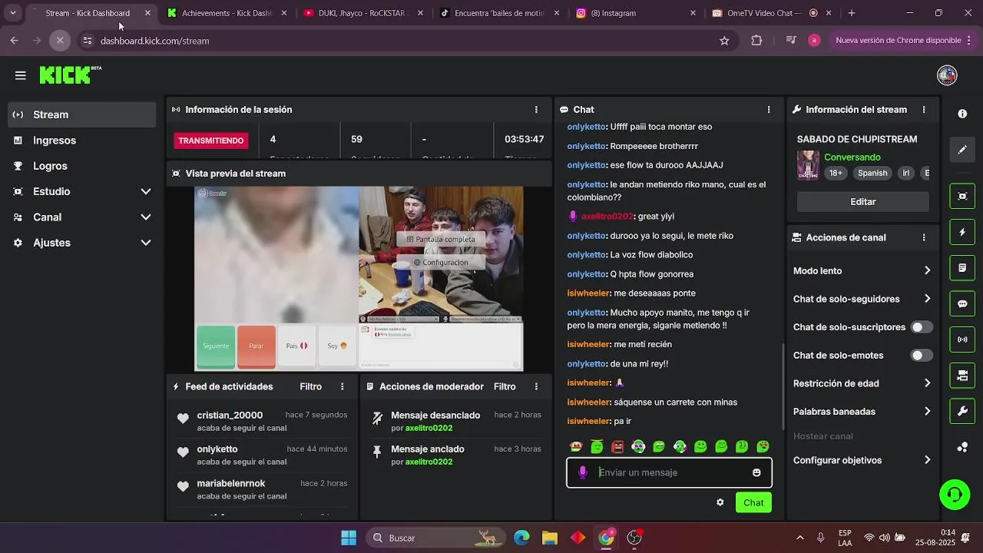Click the browser address bar URL
The image size is (983, 553).
[154, 41]
